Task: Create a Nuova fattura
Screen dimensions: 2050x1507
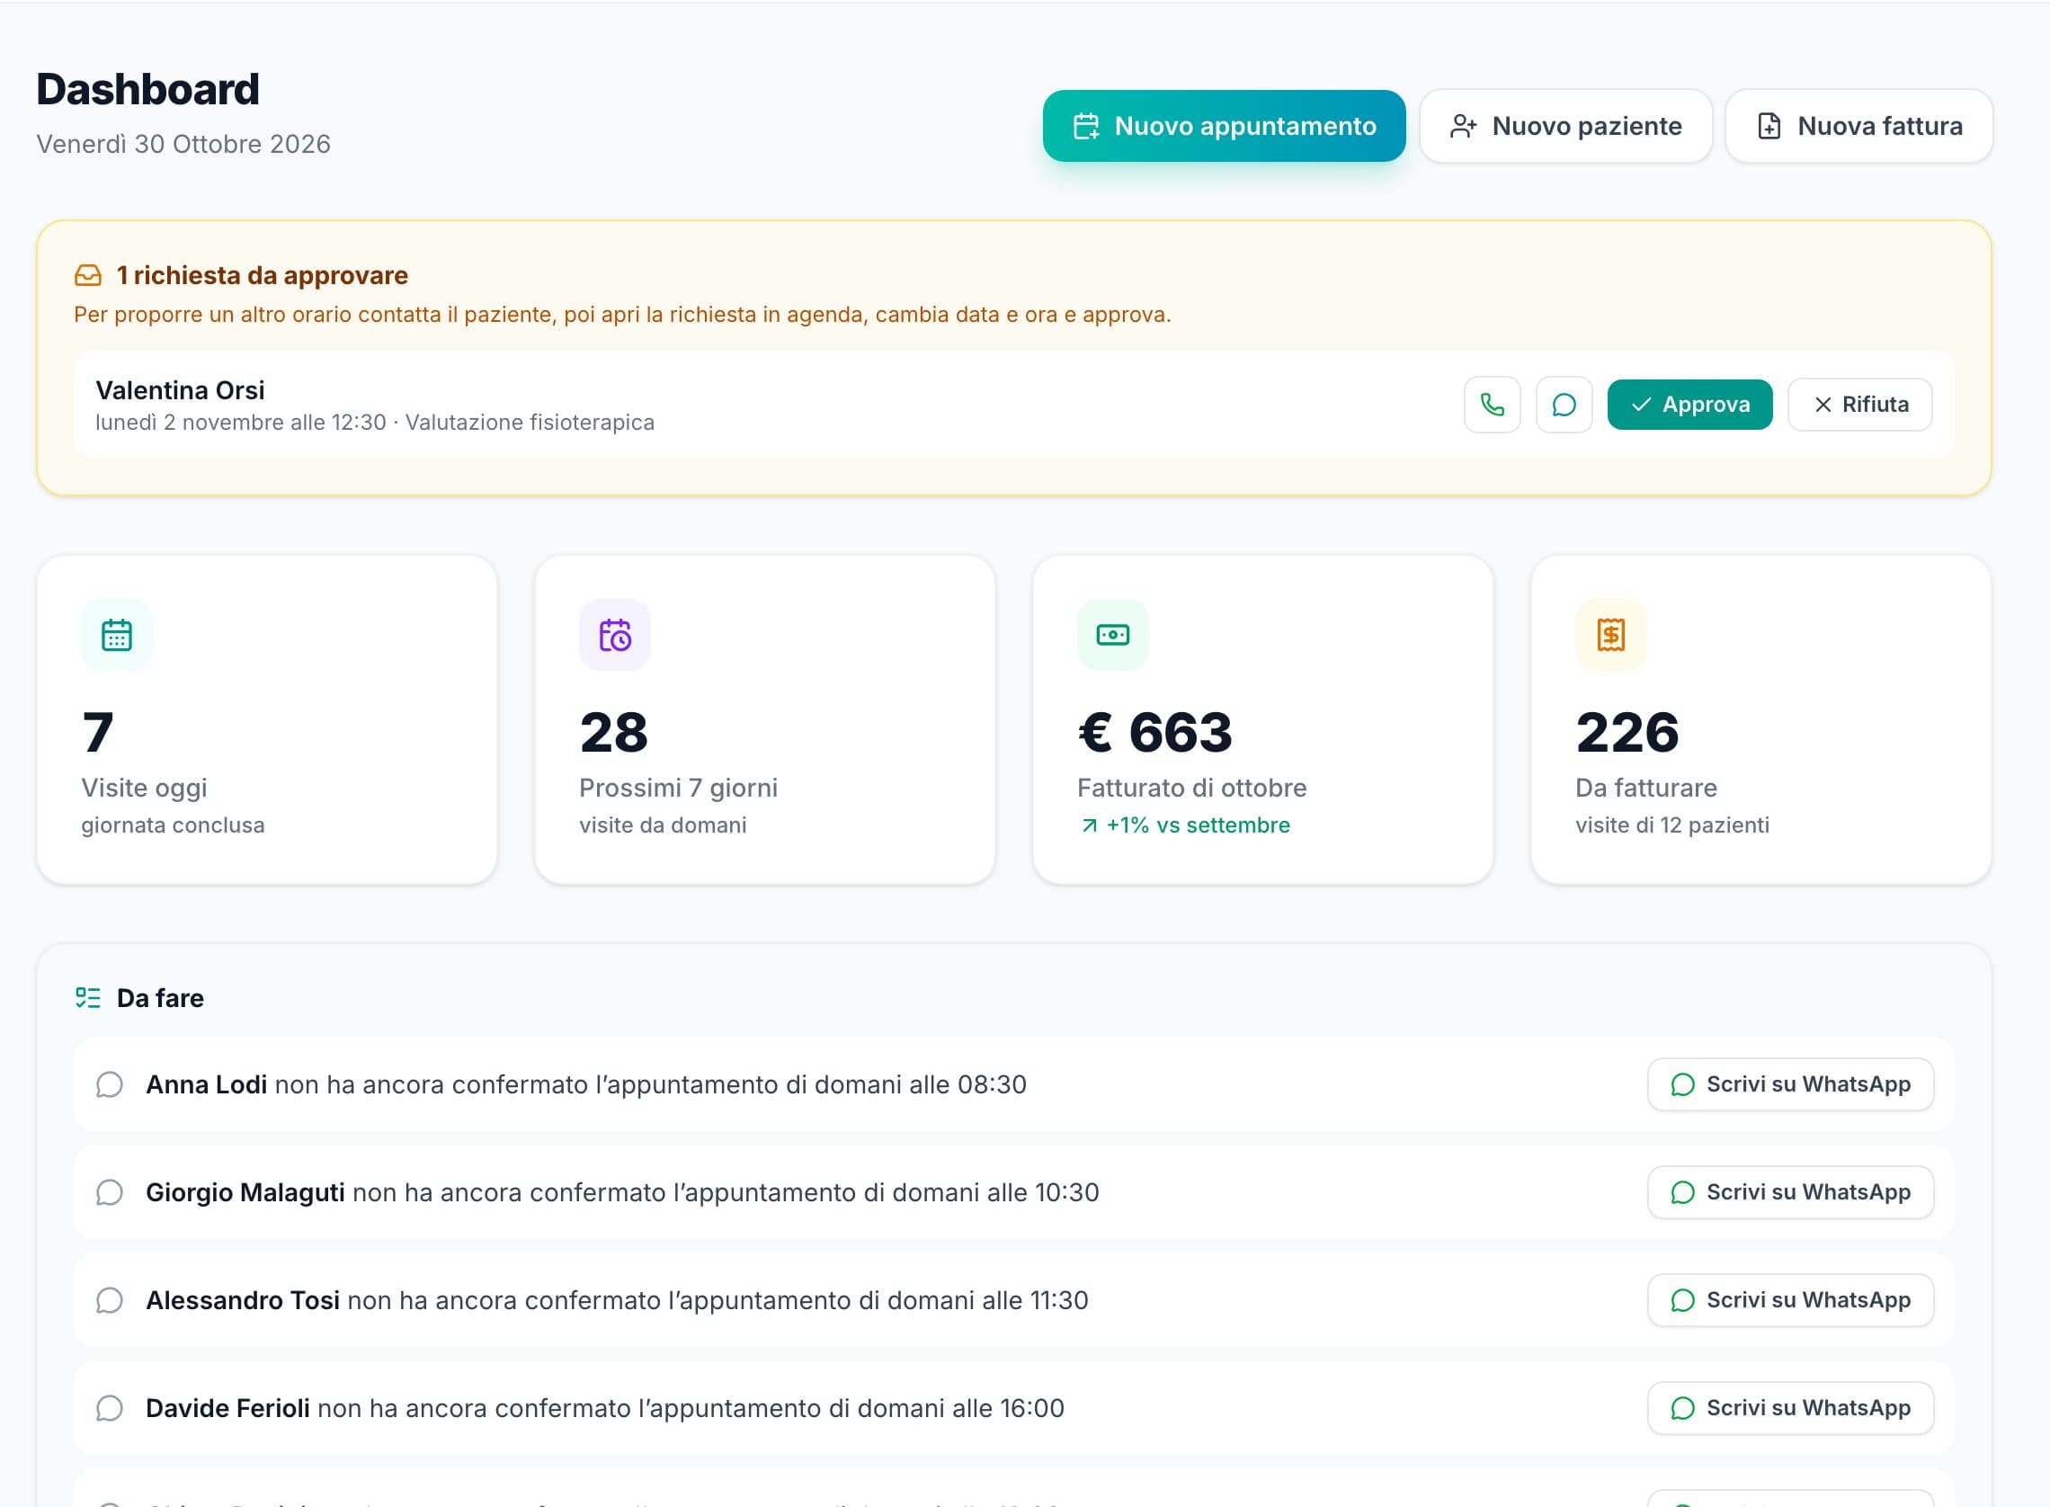Action: pos(1858,126)
